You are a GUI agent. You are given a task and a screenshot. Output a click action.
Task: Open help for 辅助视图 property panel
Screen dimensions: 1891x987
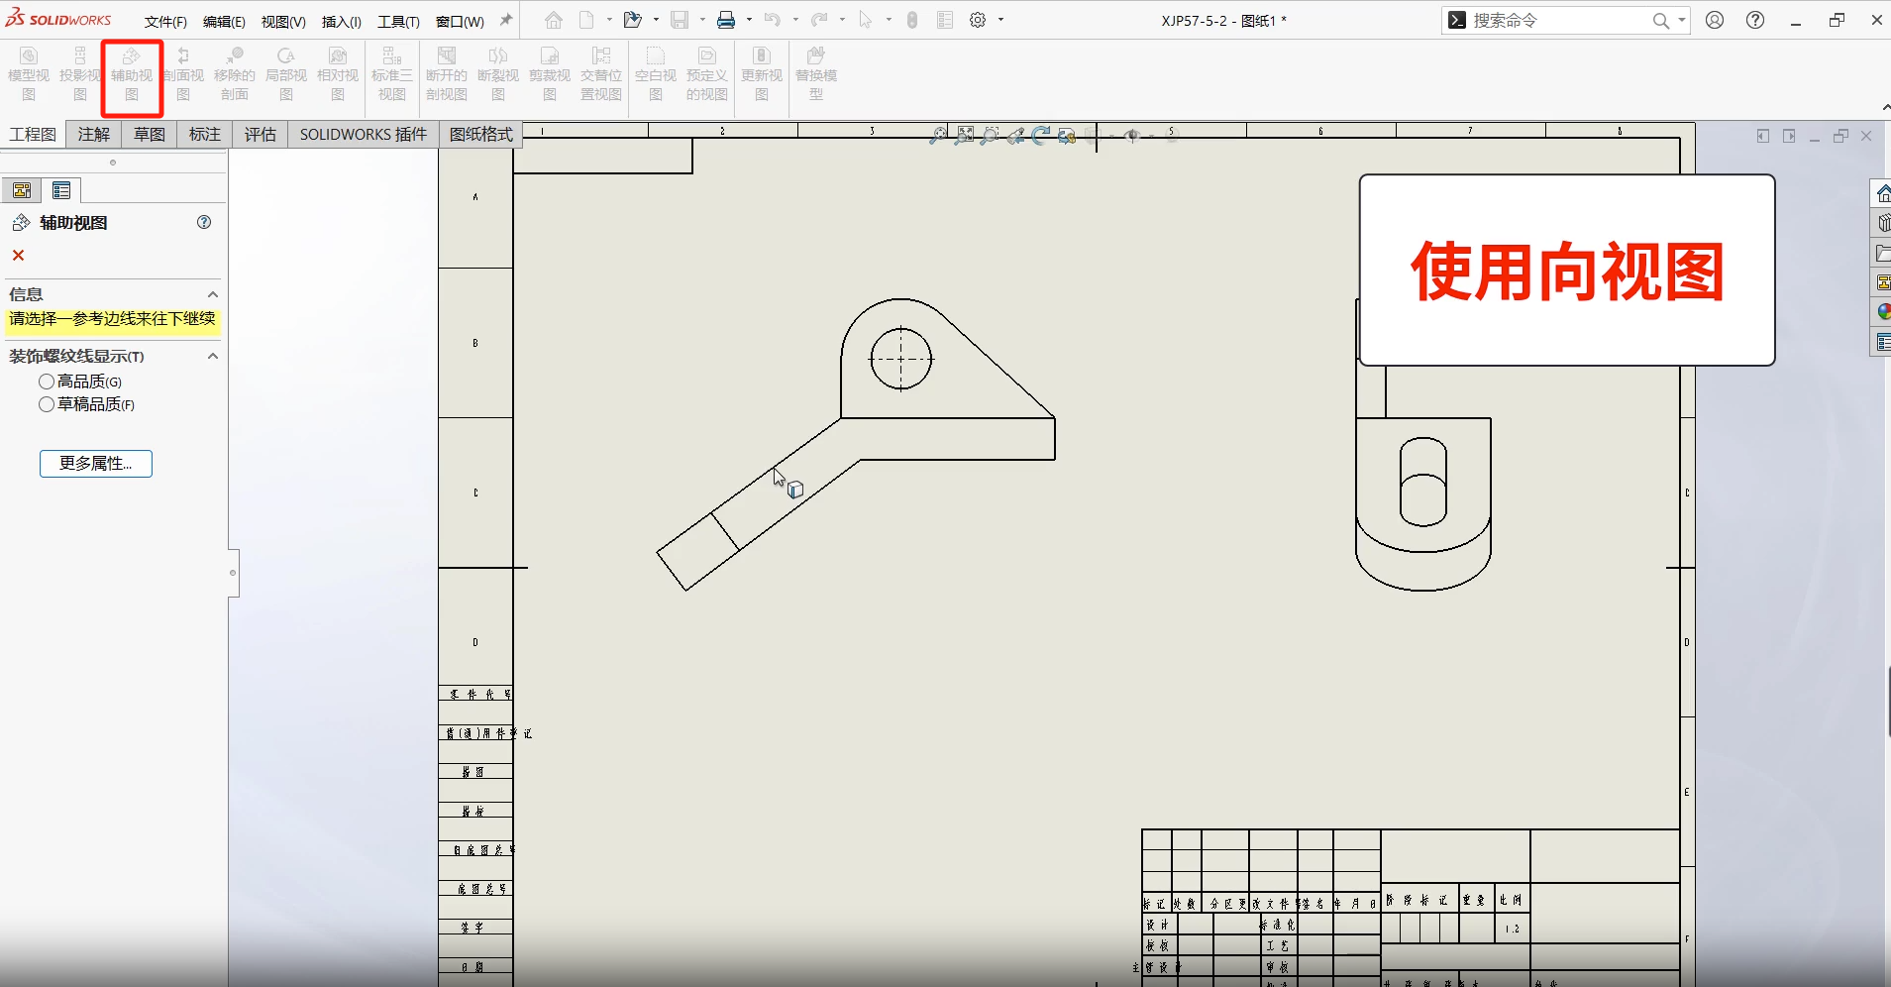(204, 222)
